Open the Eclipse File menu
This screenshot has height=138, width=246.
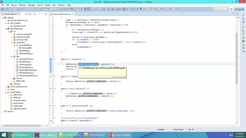click(3, 5)
